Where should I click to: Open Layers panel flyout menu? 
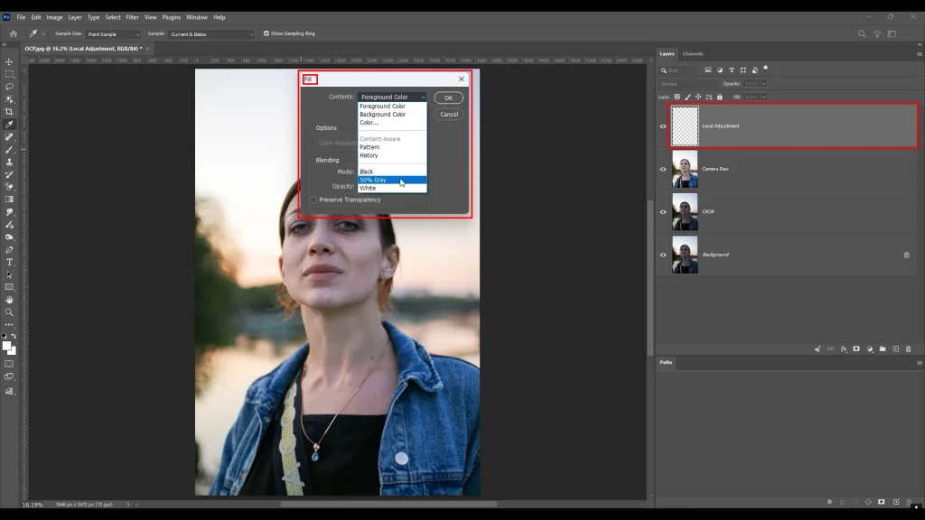pyautogui.click(x=919, y=53)
